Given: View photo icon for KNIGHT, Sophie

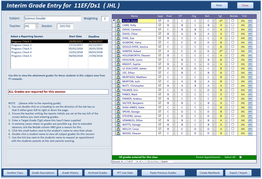Looking at the screenshot, I should pos(118,64).
